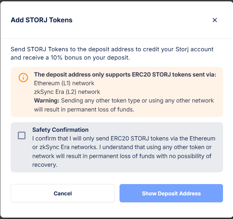This screenshot has height=219, width=233.
Task: Close the Add STORJ Tokens dialog
Action: click(x=215, y=20)
